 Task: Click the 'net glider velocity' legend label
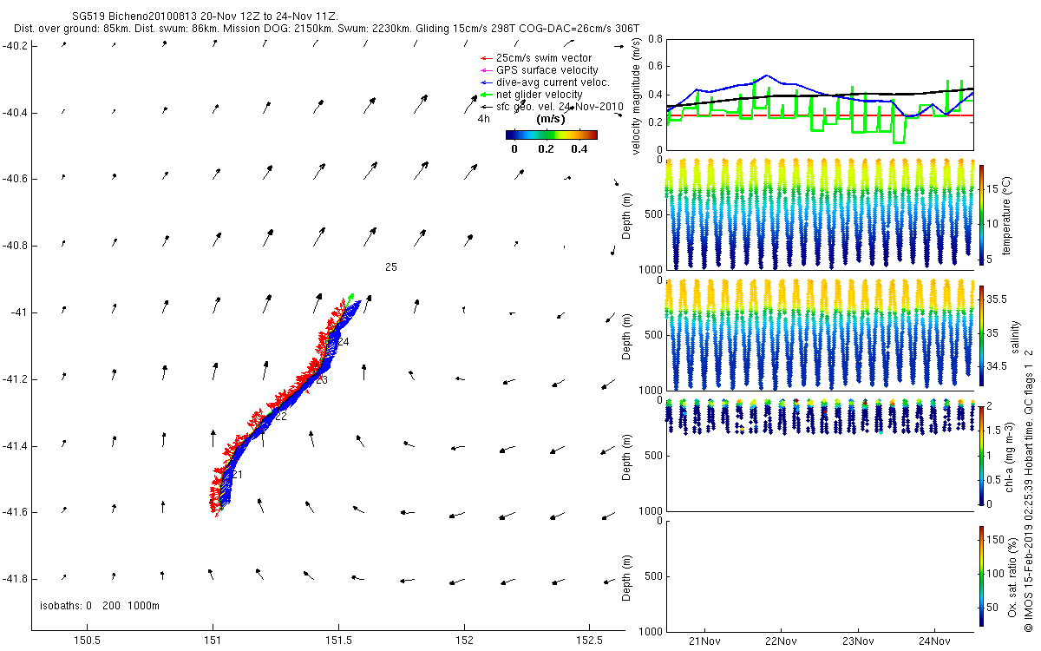coord(539,95)
